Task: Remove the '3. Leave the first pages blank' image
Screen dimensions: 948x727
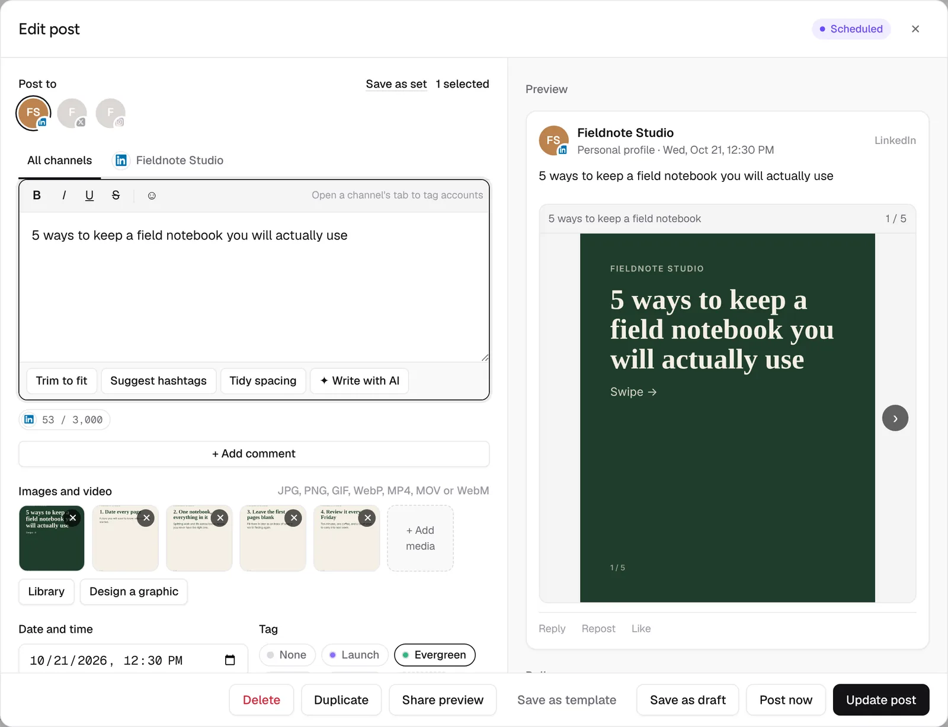Action: point(294,518)
